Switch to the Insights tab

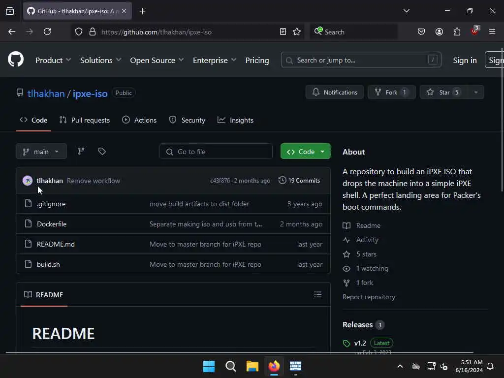tap(235, 120)
